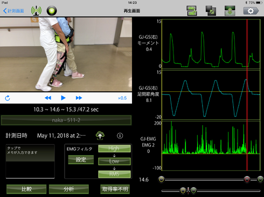Tap the 計測日時 label

(16, 136)
